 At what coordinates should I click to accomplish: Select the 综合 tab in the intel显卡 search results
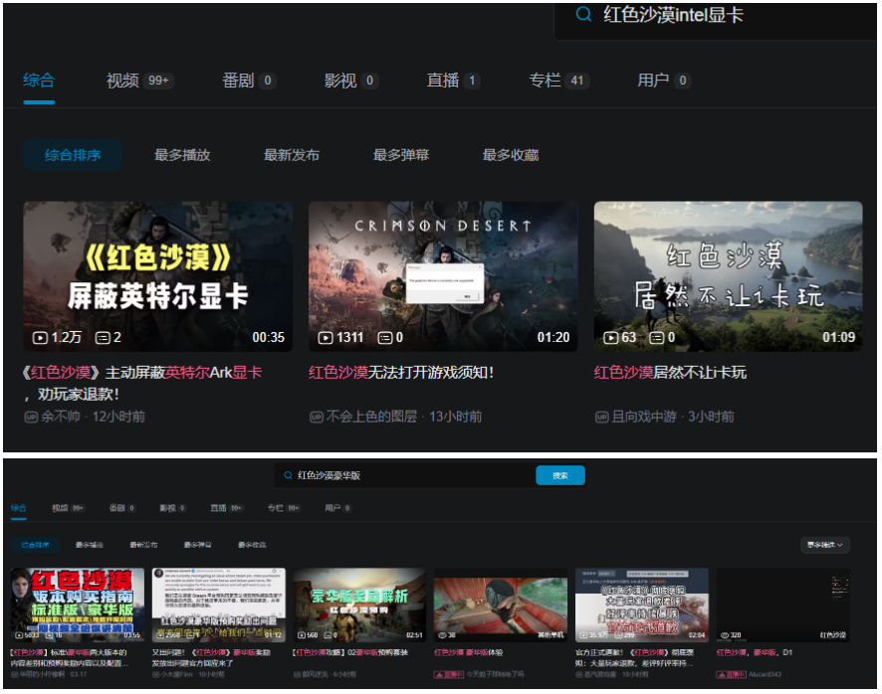[x=39, y=81]
